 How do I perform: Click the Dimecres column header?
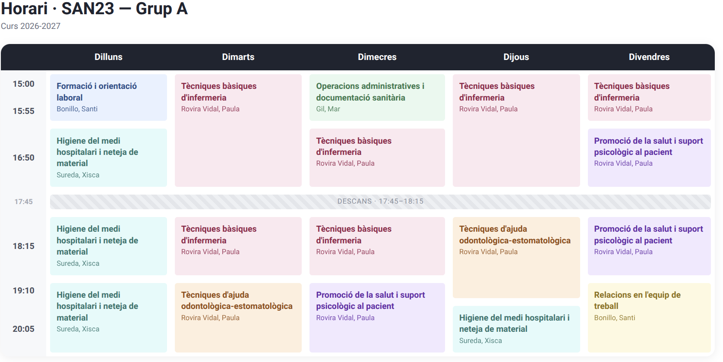coord(377,57)
